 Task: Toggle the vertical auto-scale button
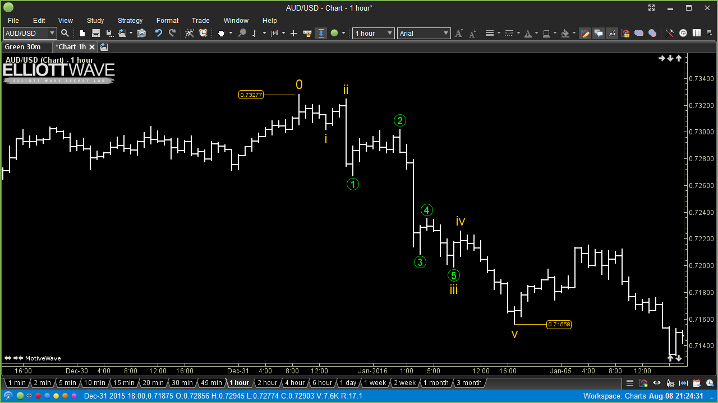click(321, 33)
